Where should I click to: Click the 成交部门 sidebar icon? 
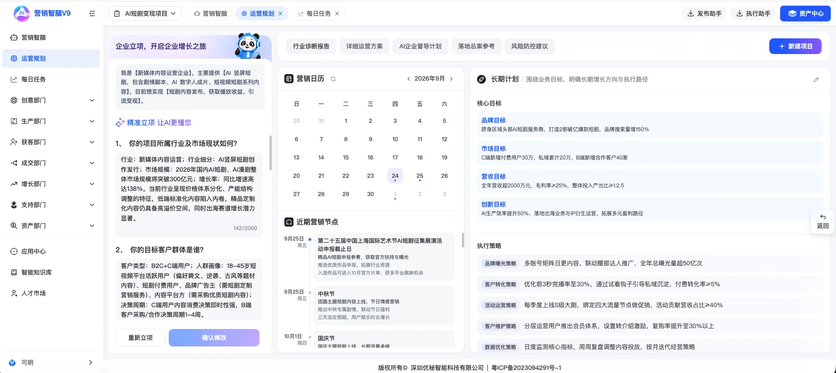point(14,163)
